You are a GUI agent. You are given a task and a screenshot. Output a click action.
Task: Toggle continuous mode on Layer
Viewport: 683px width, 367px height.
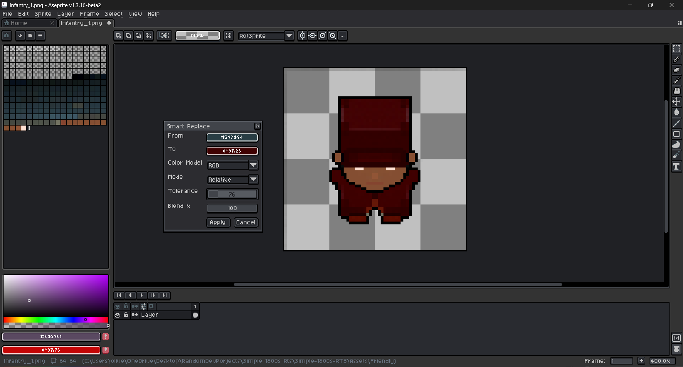pyautogui.click(x=135, y=315)
